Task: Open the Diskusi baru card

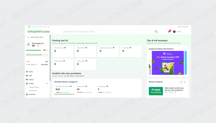Action: [63, 64]
